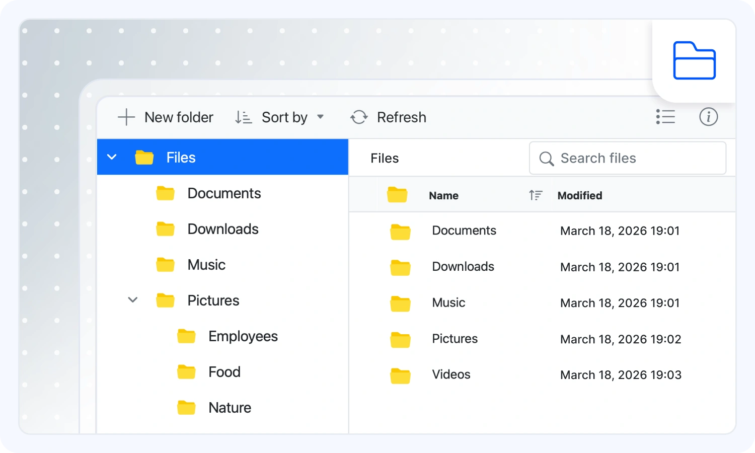755x453 pixels.
Task: Open the Sort by dropdown arrow
Action: 320,117
